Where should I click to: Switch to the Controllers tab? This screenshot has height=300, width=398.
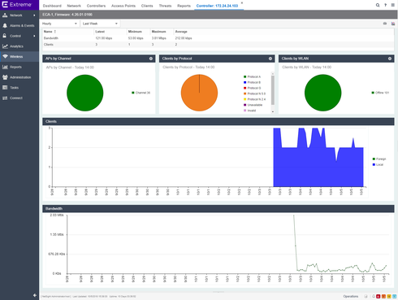tap(96, 6)
